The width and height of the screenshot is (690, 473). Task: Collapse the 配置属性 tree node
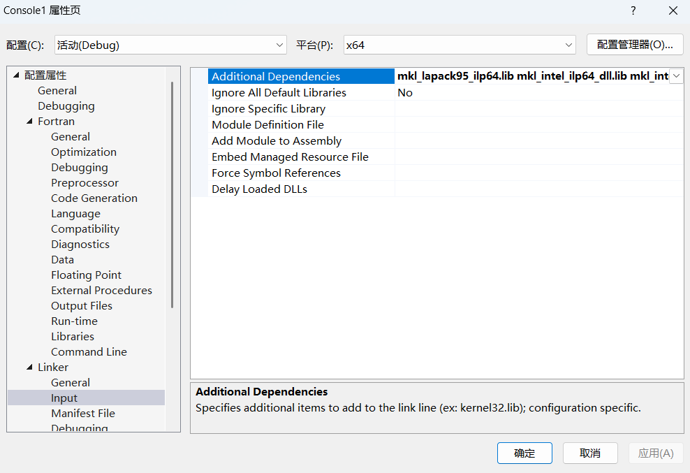16,75
